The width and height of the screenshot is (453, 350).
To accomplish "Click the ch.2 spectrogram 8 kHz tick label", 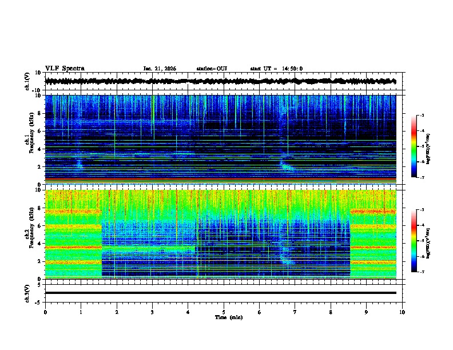I will tap(39, 208).
